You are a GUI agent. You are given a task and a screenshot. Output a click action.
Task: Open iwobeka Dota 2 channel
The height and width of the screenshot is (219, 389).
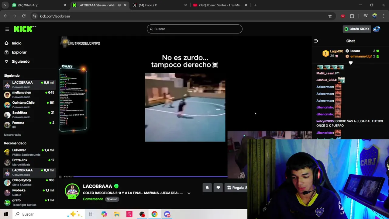click(x=29, y=192)
